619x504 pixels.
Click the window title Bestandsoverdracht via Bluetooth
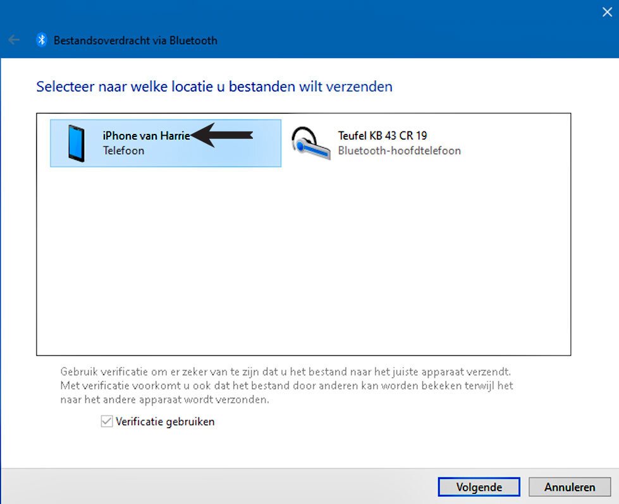(135, 40)
